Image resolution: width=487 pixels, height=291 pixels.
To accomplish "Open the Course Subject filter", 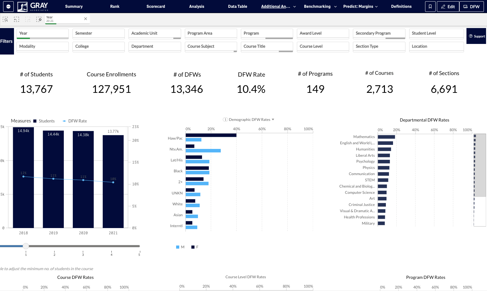I will [x=211, y=47].
